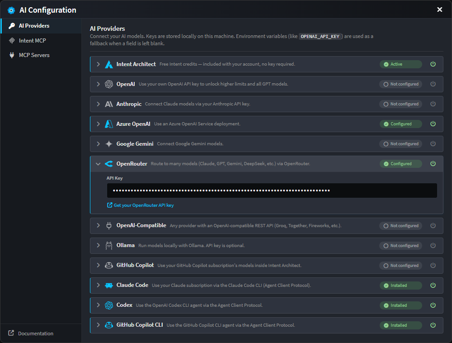Click the external link icon before OpenRouter key link
Viewport: 452px width, 343px height.
(x=109, y=205)
